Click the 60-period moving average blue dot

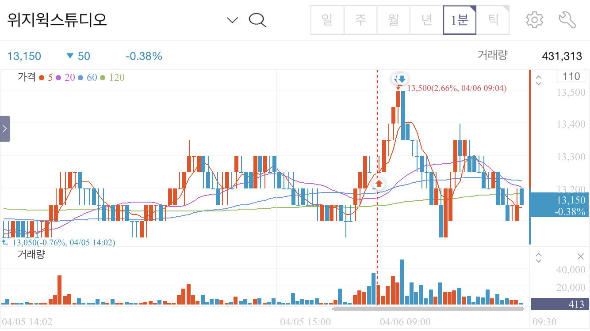point(80,78)
